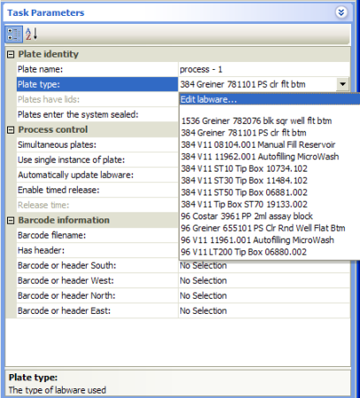Select Plates enter the system sealed row

97,115
